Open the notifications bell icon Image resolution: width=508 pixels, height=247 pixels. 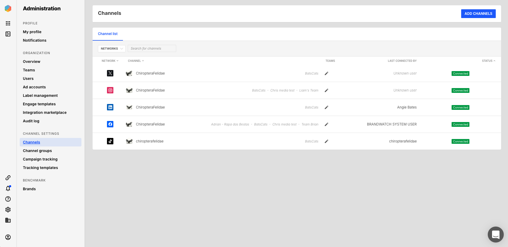pyautogui.click(x=8, y=188)
